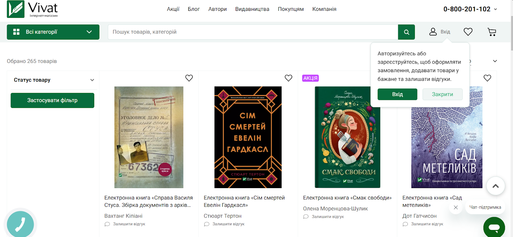Open the Покупцям menu item
The image size is (513, 237).
point(291,9)
